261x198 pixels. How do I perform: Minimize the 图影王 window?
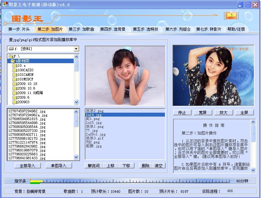point(240,5)
